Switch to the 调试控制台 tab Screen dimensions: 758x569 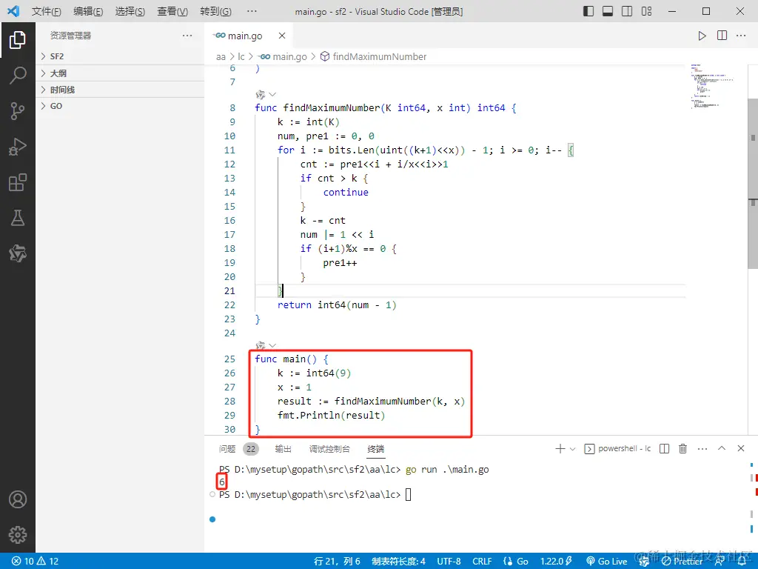329,449
